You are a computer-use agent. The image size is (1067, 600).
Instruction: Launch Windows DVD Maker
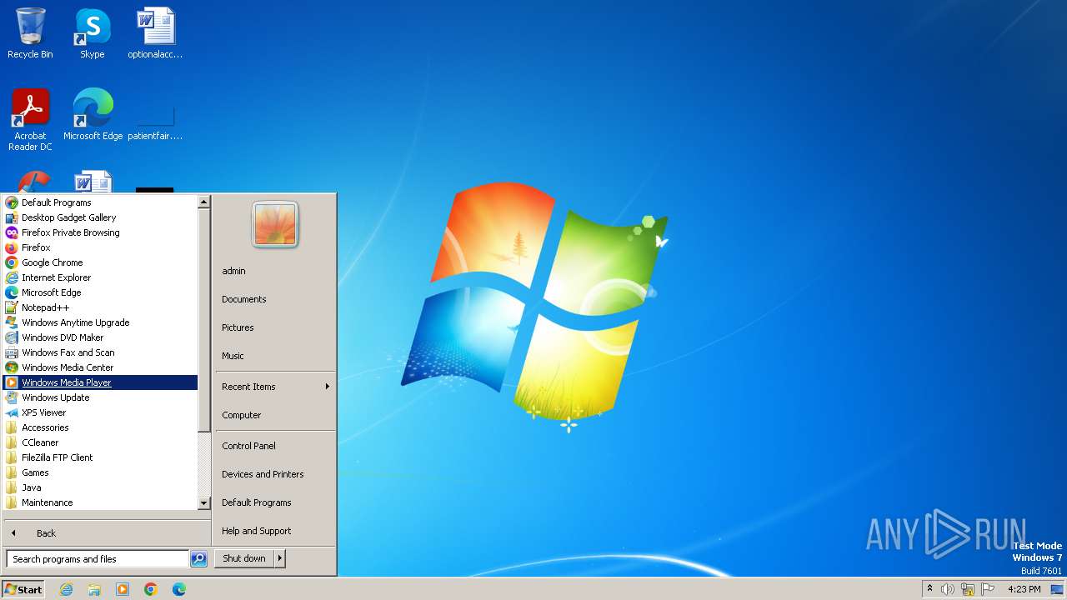[x=100, y=337]
